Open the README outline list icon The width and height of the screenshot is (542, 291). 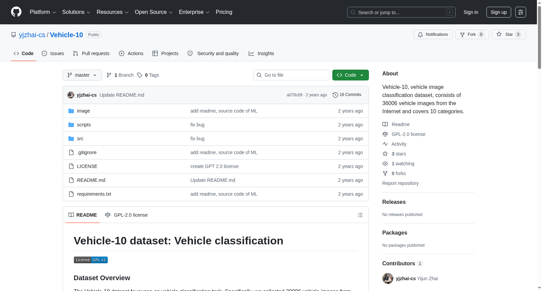coord(360,215)
